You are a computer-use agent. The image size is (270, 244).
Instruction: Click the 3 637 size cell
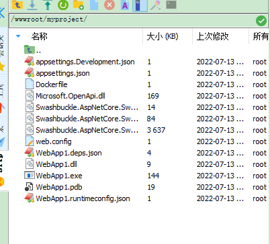click(x=156, y=130)
